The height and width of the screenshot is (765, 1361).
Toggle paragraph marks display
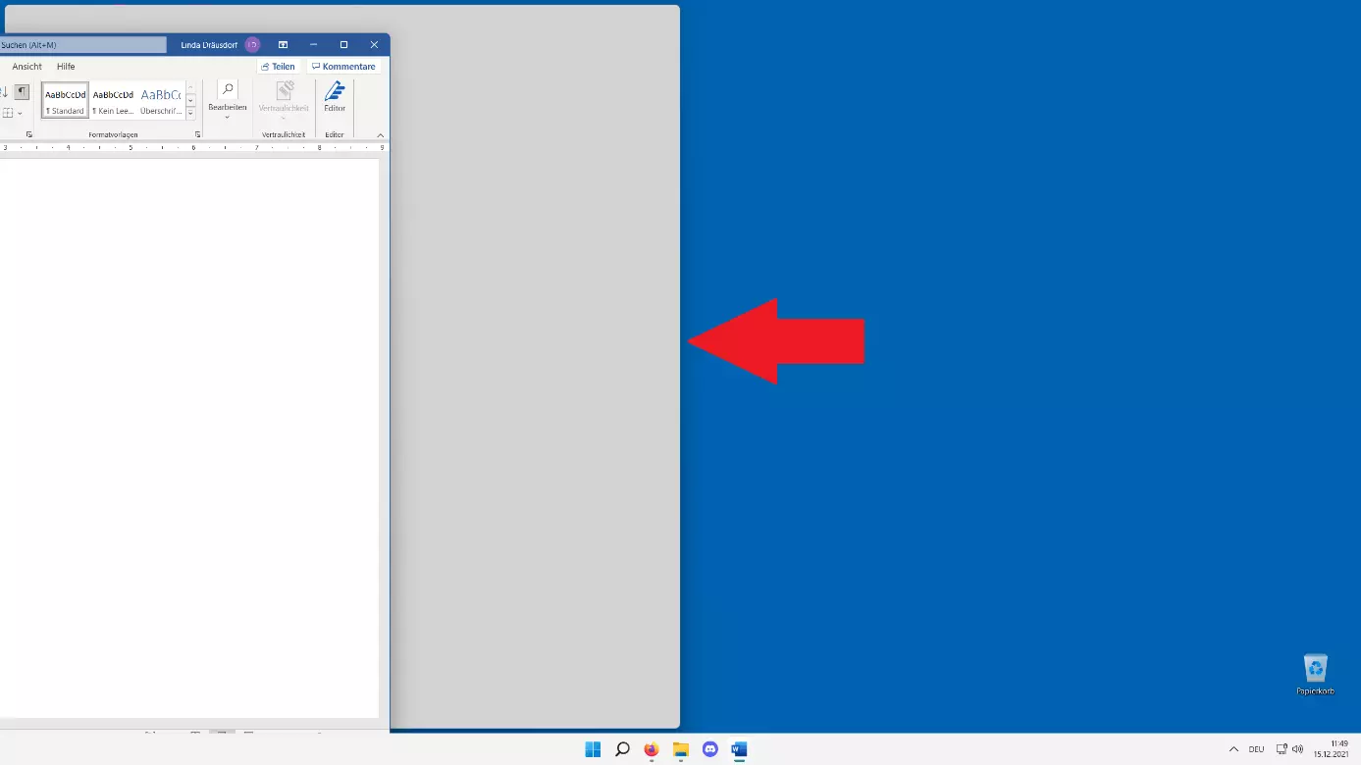click(x=22, y=92)
